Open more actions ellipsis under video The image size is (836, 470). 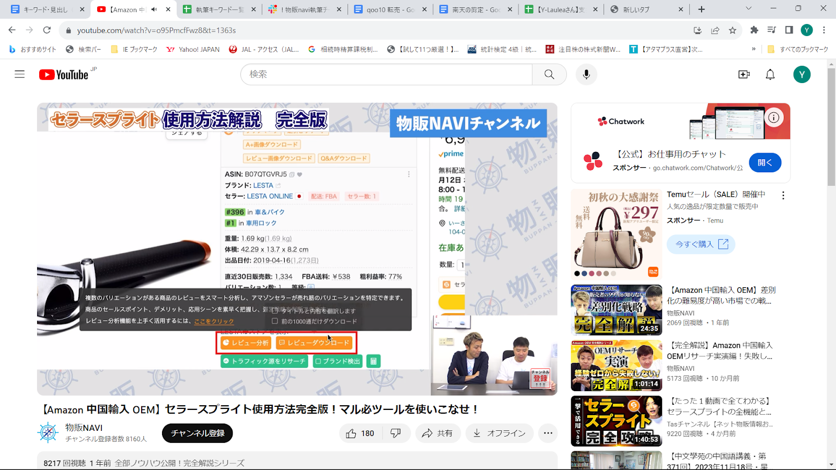(x=548, y=433)
